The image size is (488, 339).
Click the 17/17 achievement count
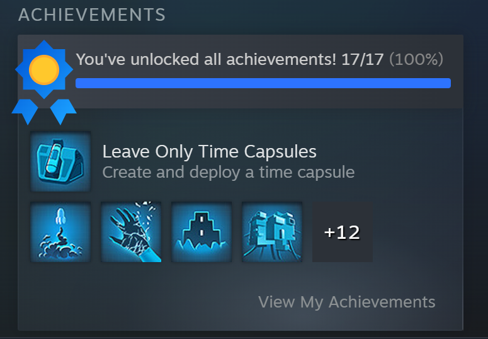(362, 59)
